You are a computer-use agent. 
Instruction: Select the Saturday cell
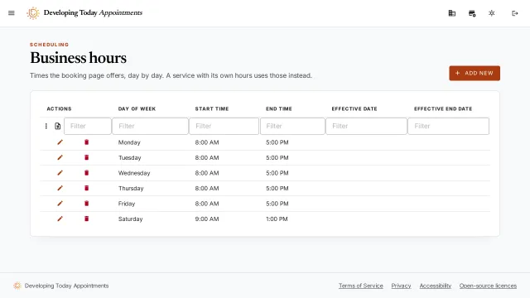tap(130, 219)
